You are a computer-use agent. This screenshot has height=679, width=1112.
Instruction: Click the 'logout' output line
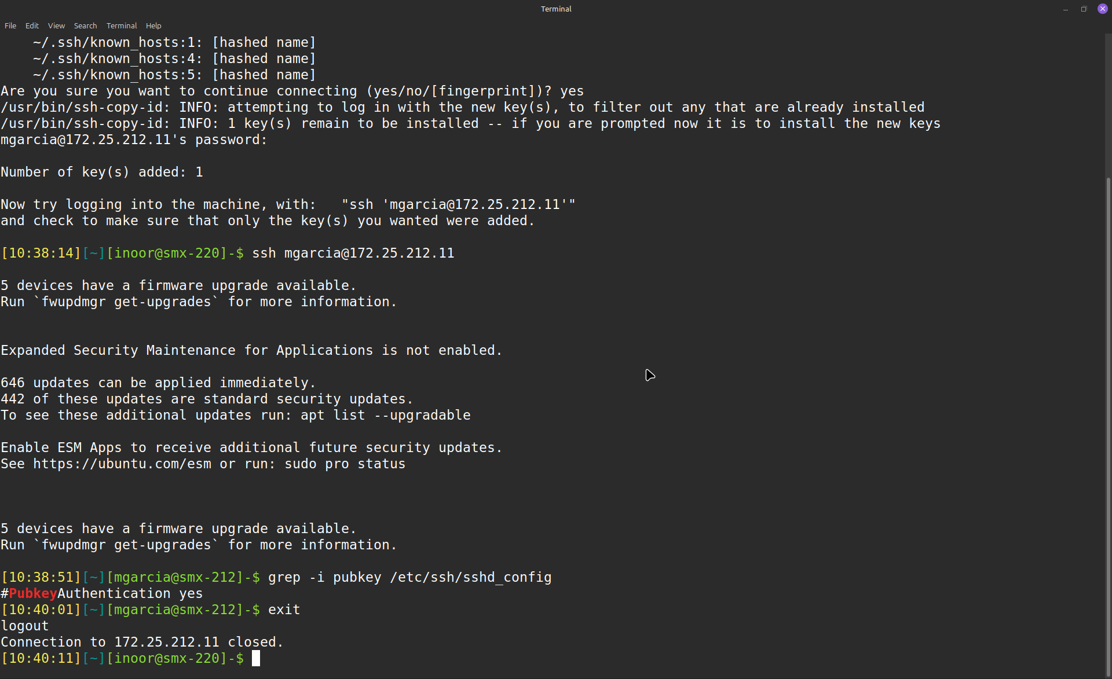(25, 626)
